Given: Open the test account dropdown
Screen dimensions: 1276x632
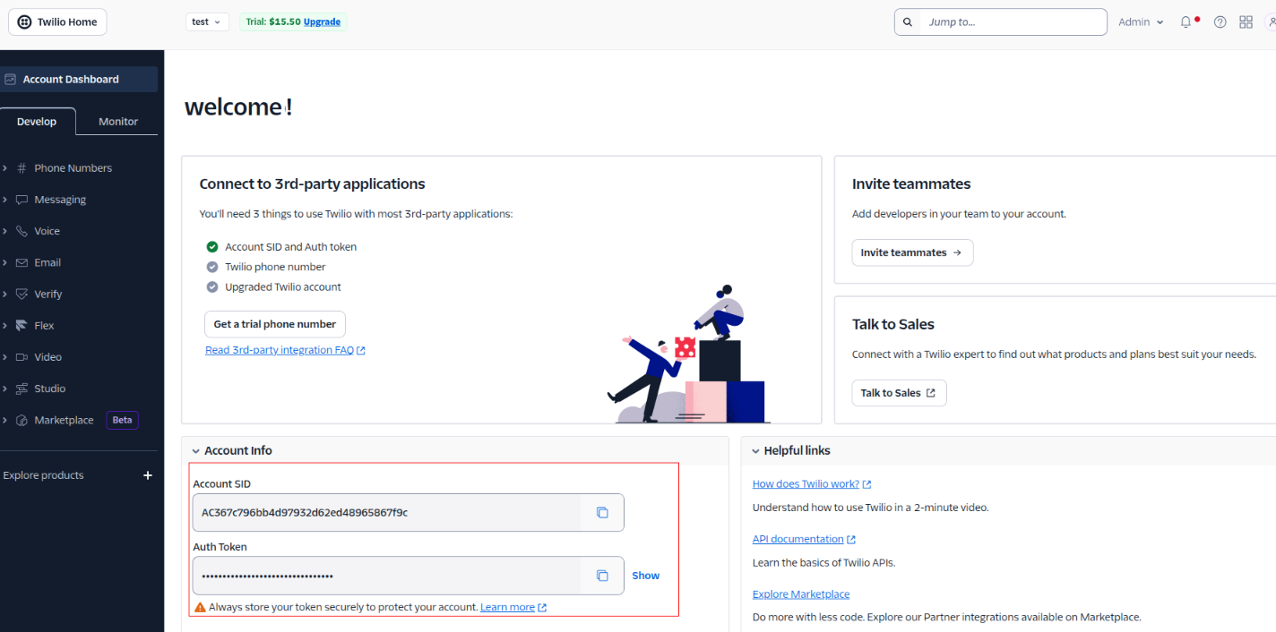Looking at the screenshot, I should (x=207, y=22).
